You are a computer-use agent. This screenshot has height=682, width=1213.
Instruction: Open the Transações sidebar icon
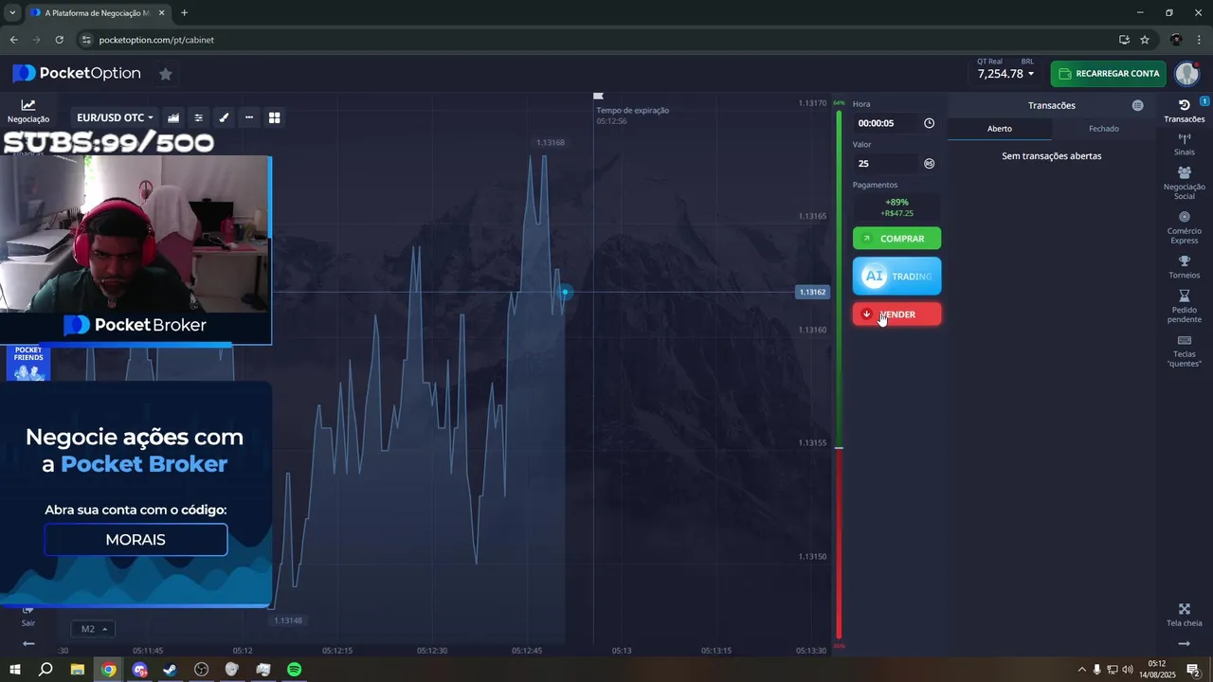click(x=1185, y=111)
